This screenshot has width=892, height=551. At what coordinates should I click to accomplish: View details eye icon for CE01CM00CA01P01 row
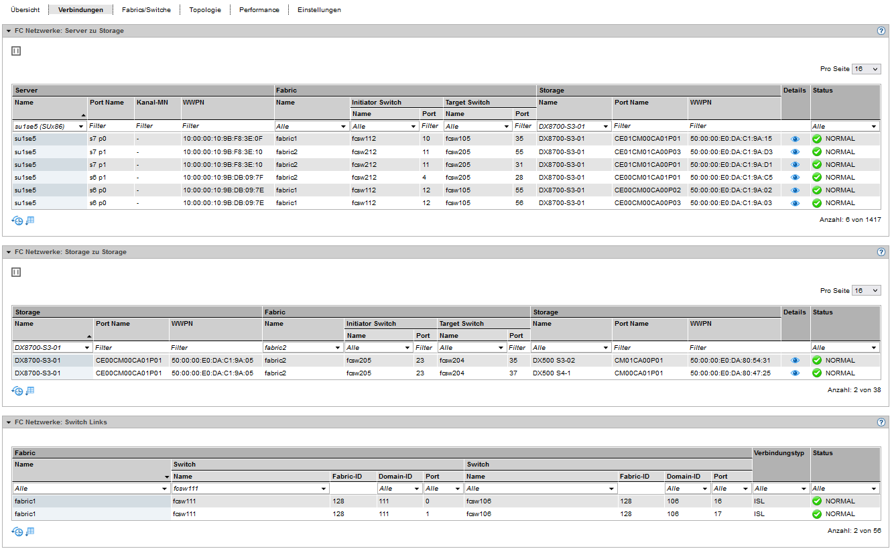[x=795, y=139]
